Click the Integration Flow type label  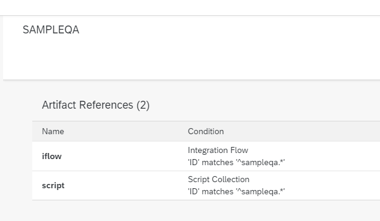tap(218, 150)
